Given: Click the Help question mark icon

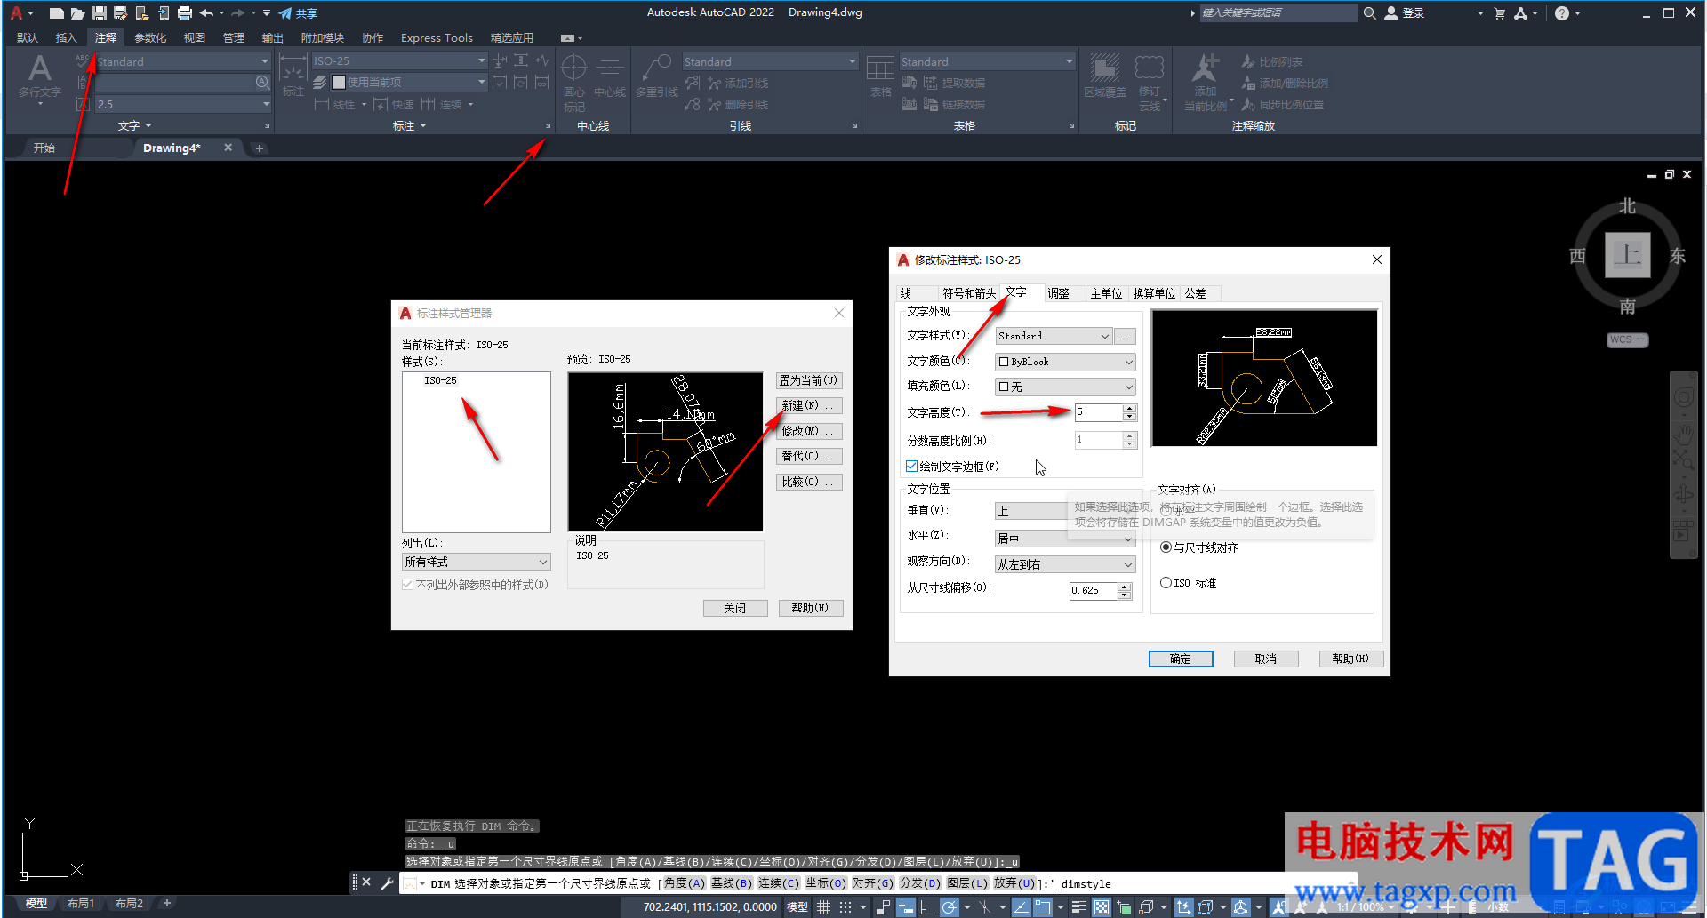Looking at the screenshot, I should click(1562, 13).
